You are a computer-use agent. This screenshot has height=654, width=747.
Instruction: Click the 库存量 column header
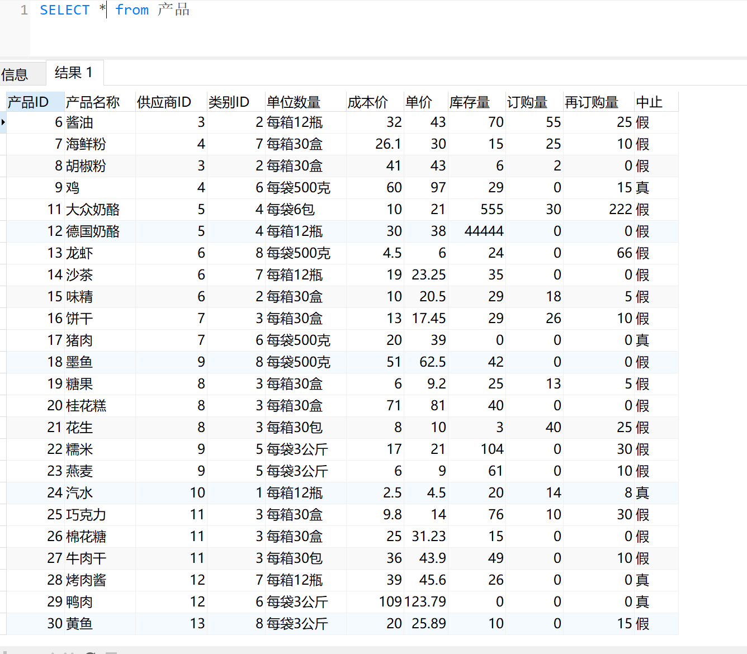pyautogui.click(x=476, y=102)
